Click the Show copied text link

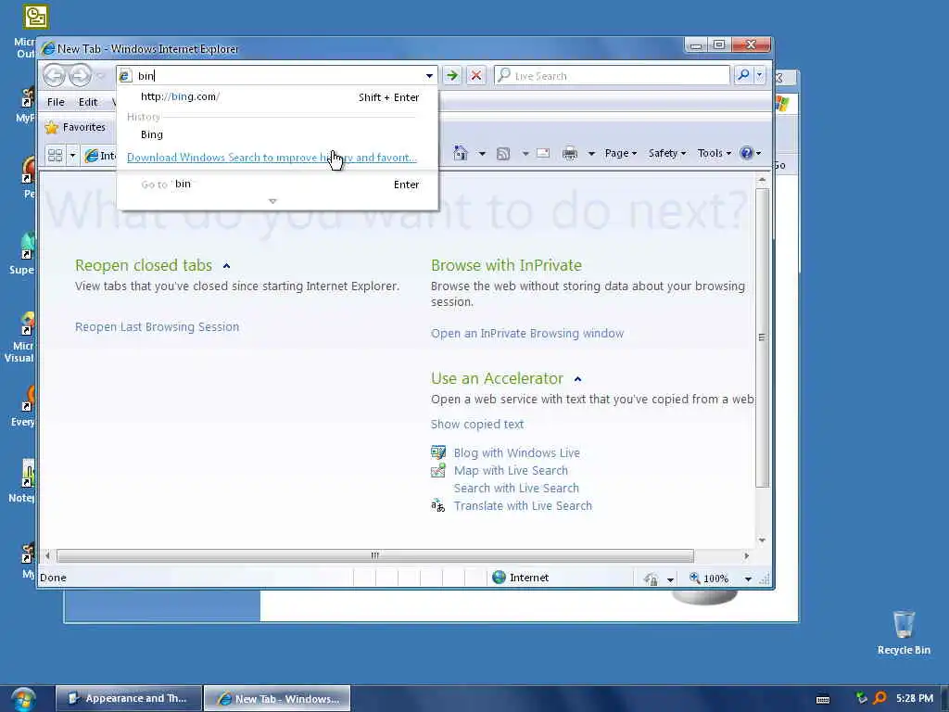click(477, 425)
